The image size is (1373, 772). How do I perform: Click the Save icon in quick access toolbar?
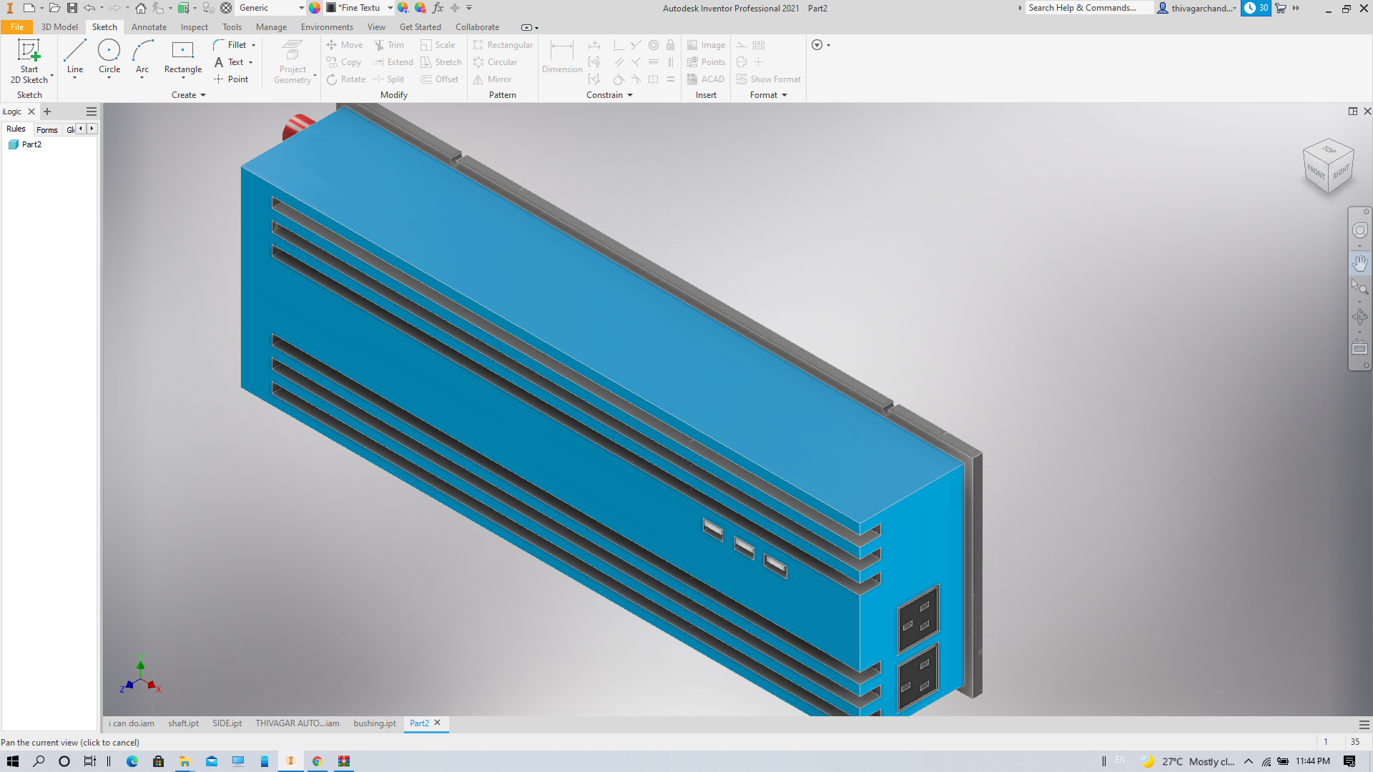[x=72, y=8]
